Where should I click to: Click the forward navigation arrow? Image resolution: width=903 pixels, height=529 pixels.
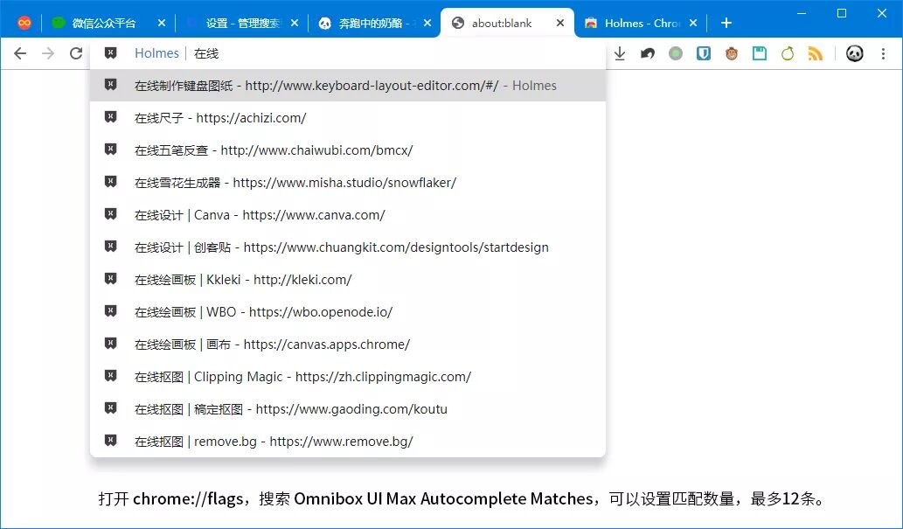click(x=48, y=53)
